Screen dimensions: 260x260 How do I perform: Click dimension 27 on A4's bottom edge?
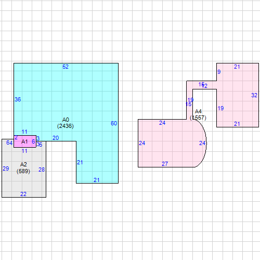(x=165, y=164)
